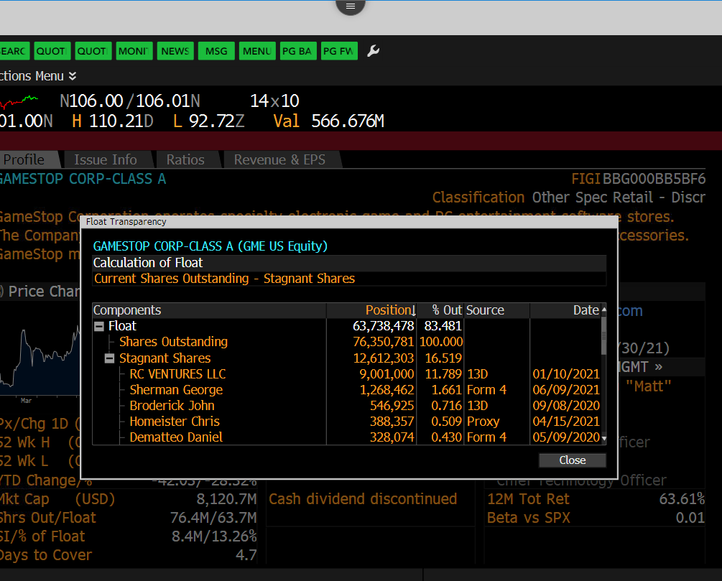Close the Float Transparency dialog
Viewport: 722px width, 581px height.
[573, 460]
